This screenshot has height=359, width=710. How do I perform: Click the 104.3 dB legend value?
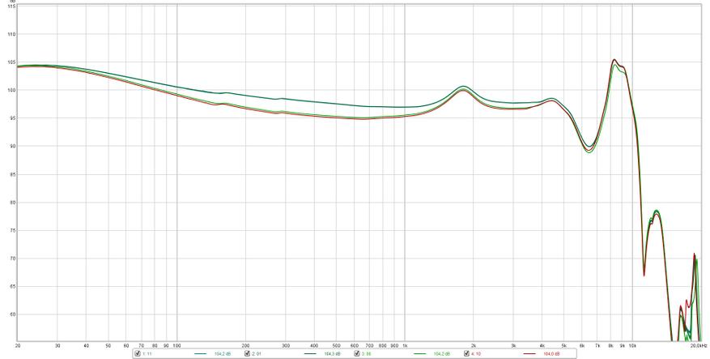[332, 354]
